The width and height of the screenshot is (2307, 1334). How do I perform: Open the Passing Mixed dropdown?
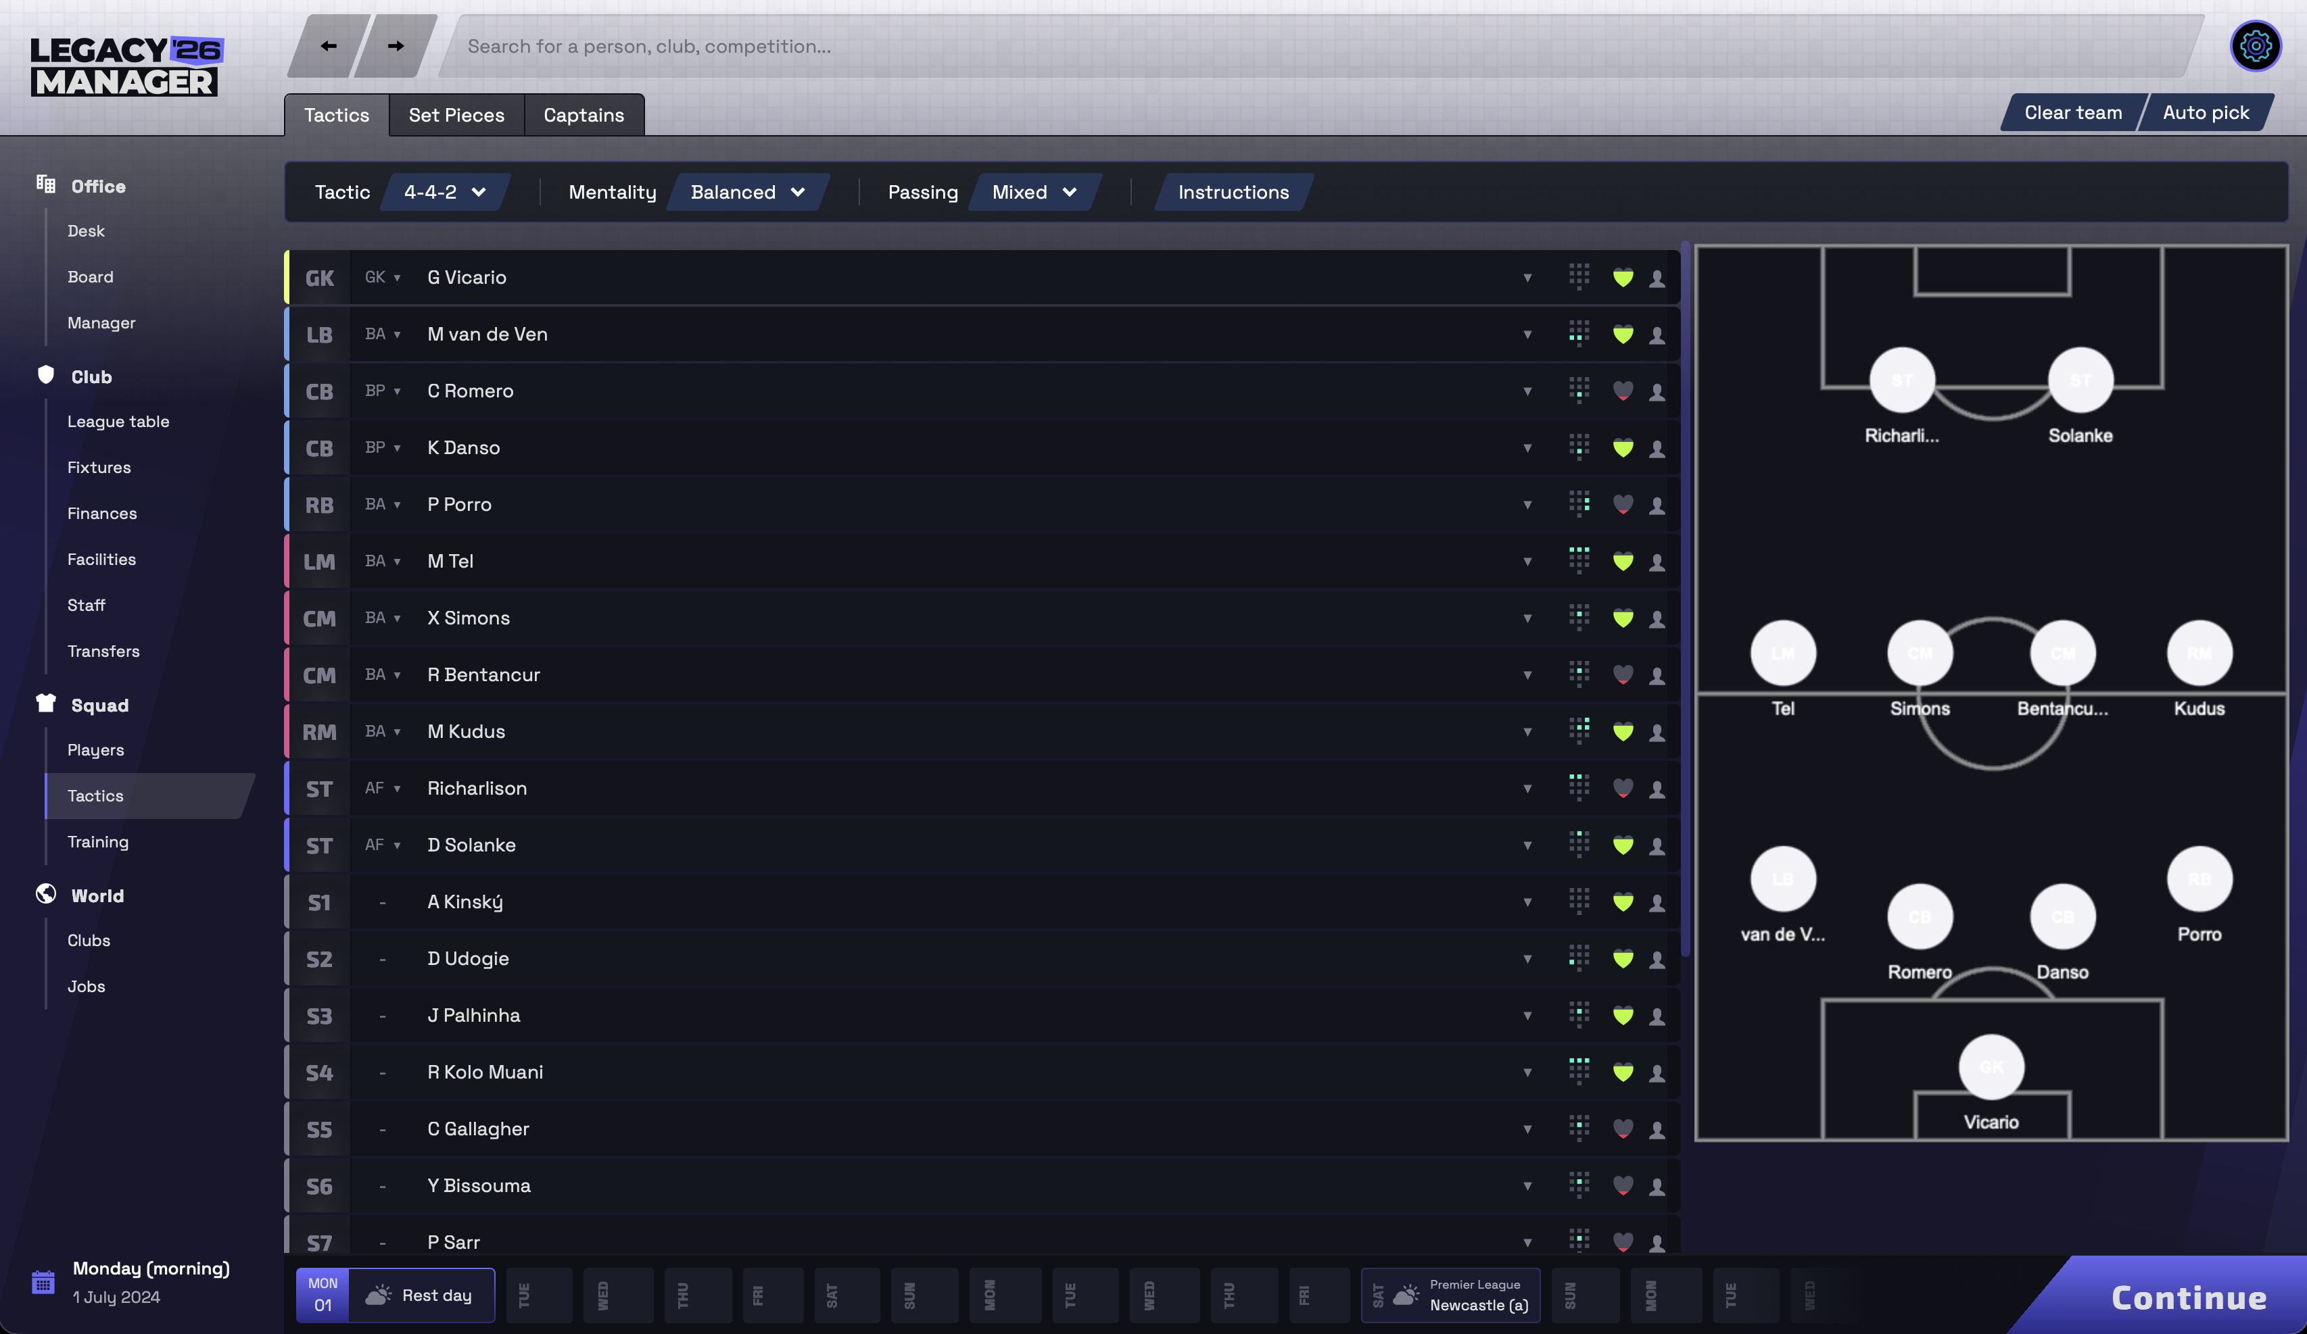coord(1032,192)
